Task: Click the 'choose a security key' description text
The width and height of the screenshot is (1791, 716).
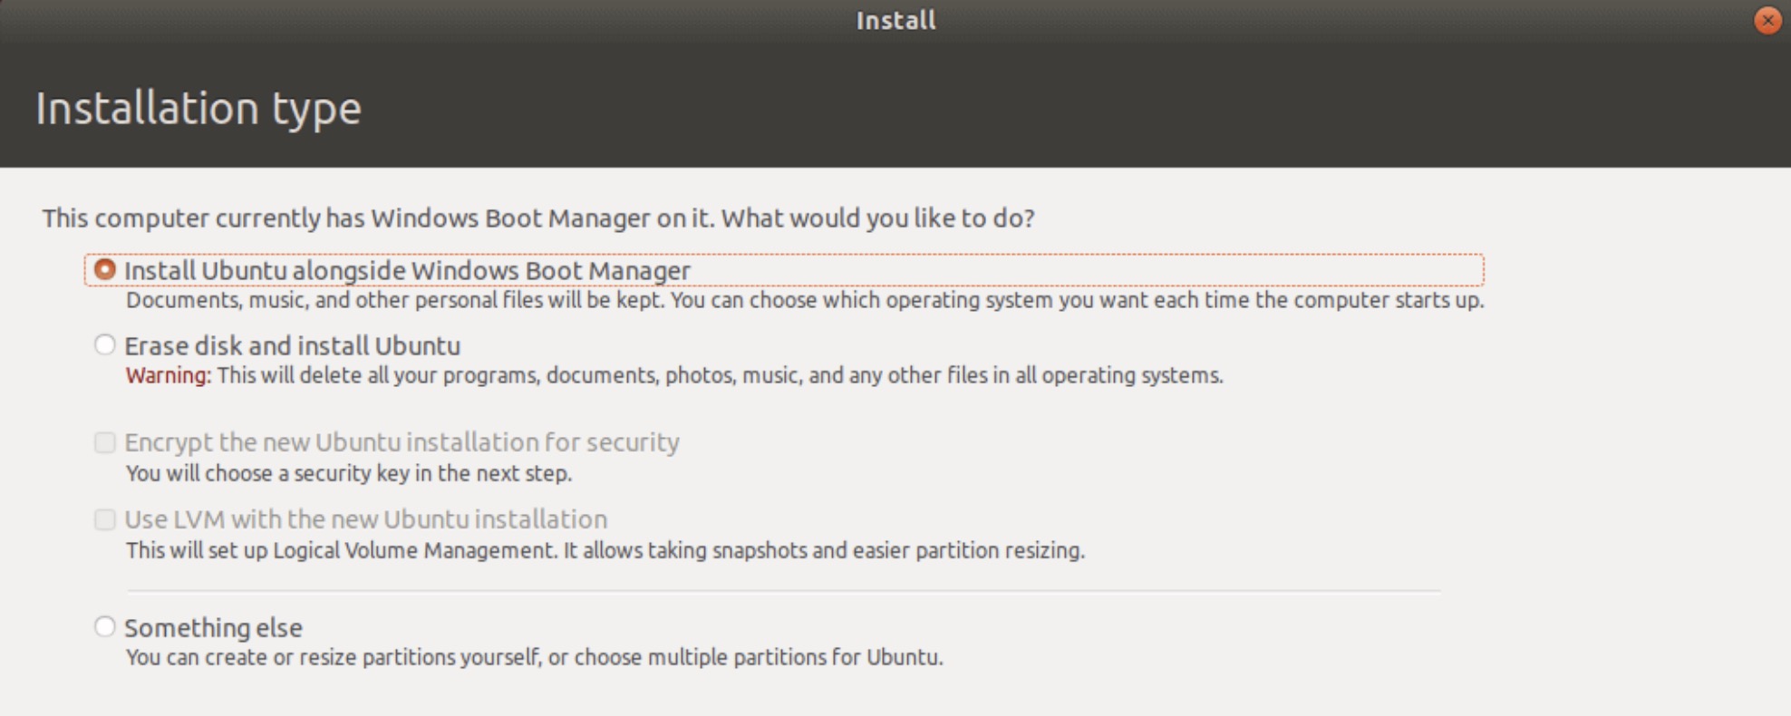Action: (x=348, y=473)
